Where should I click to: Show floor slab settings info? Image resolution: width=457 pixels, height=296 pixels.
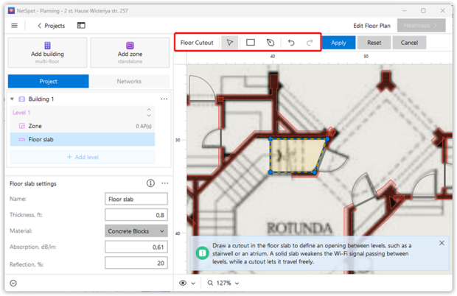tap(150, 183)
